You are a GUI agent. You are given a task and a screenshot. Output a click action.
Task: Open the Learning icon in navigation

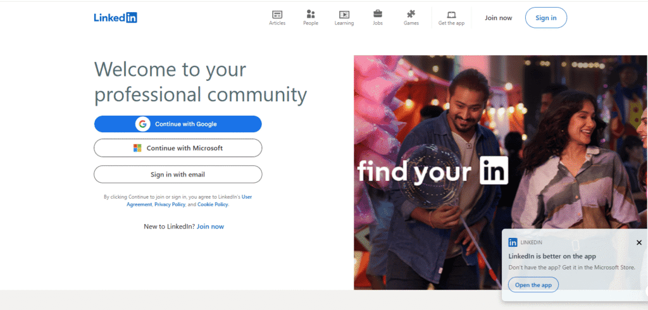[x=344, y=15]
